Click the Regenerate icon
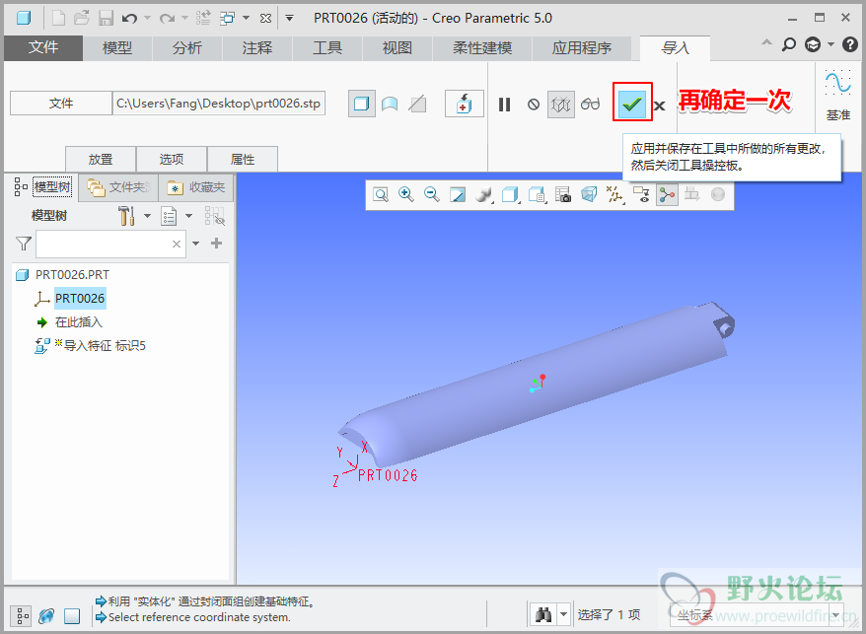866x634 pixels. pyautogui.click(x=203, y=18)
